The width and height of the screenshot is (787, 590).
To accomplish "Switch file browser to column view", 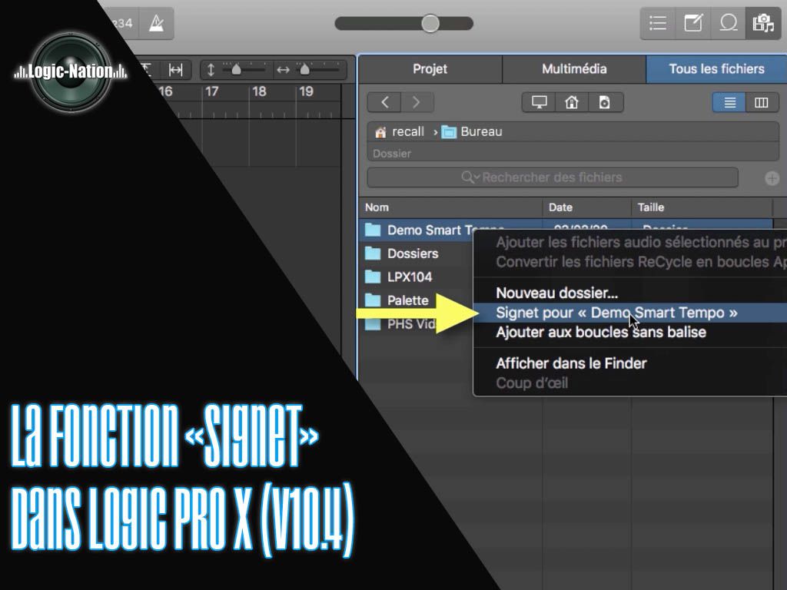I will [x=762, y=102].
